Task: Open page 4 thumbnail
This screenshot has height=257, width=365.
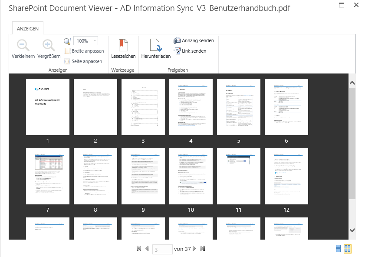Action: pos(191,107)
